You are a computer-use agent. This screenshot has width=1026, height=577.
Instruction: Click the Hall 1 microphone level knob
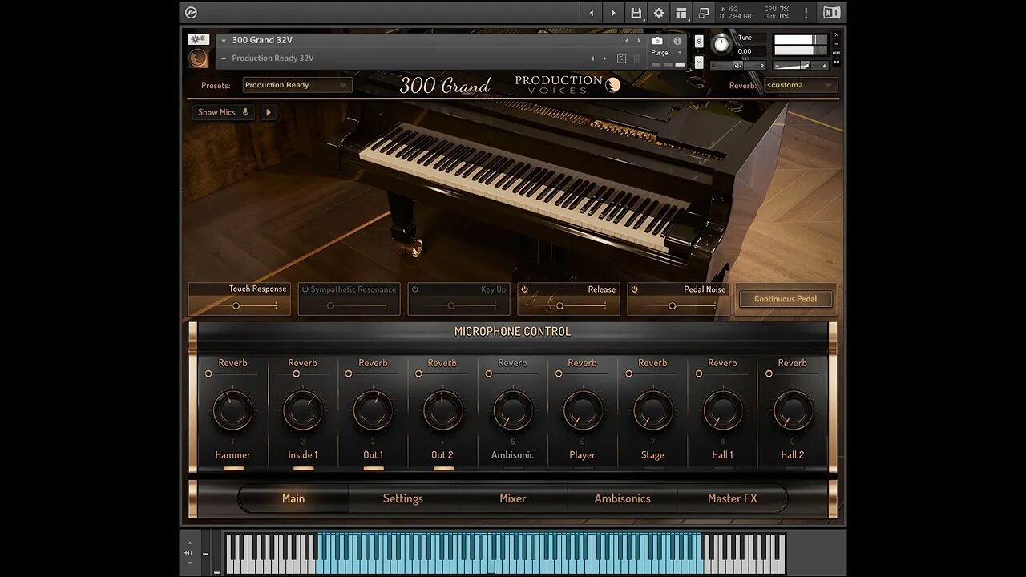[x=723, y=410]
